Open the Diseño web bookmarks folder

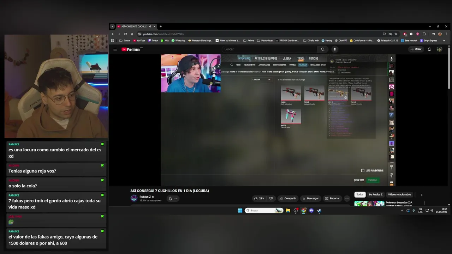point(311,41)
